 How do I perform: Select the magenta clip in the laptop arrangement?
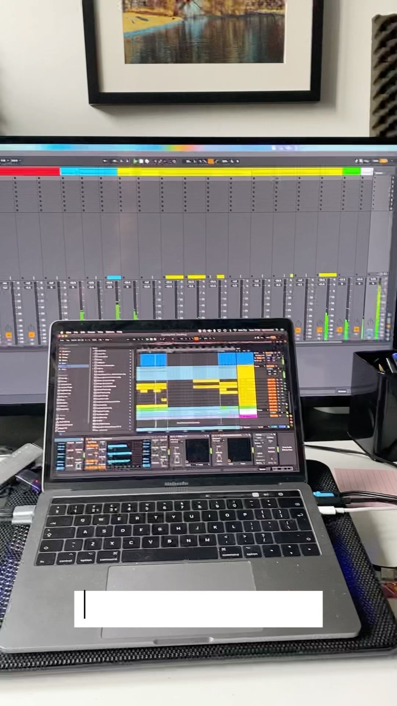(x=248, y=416)
